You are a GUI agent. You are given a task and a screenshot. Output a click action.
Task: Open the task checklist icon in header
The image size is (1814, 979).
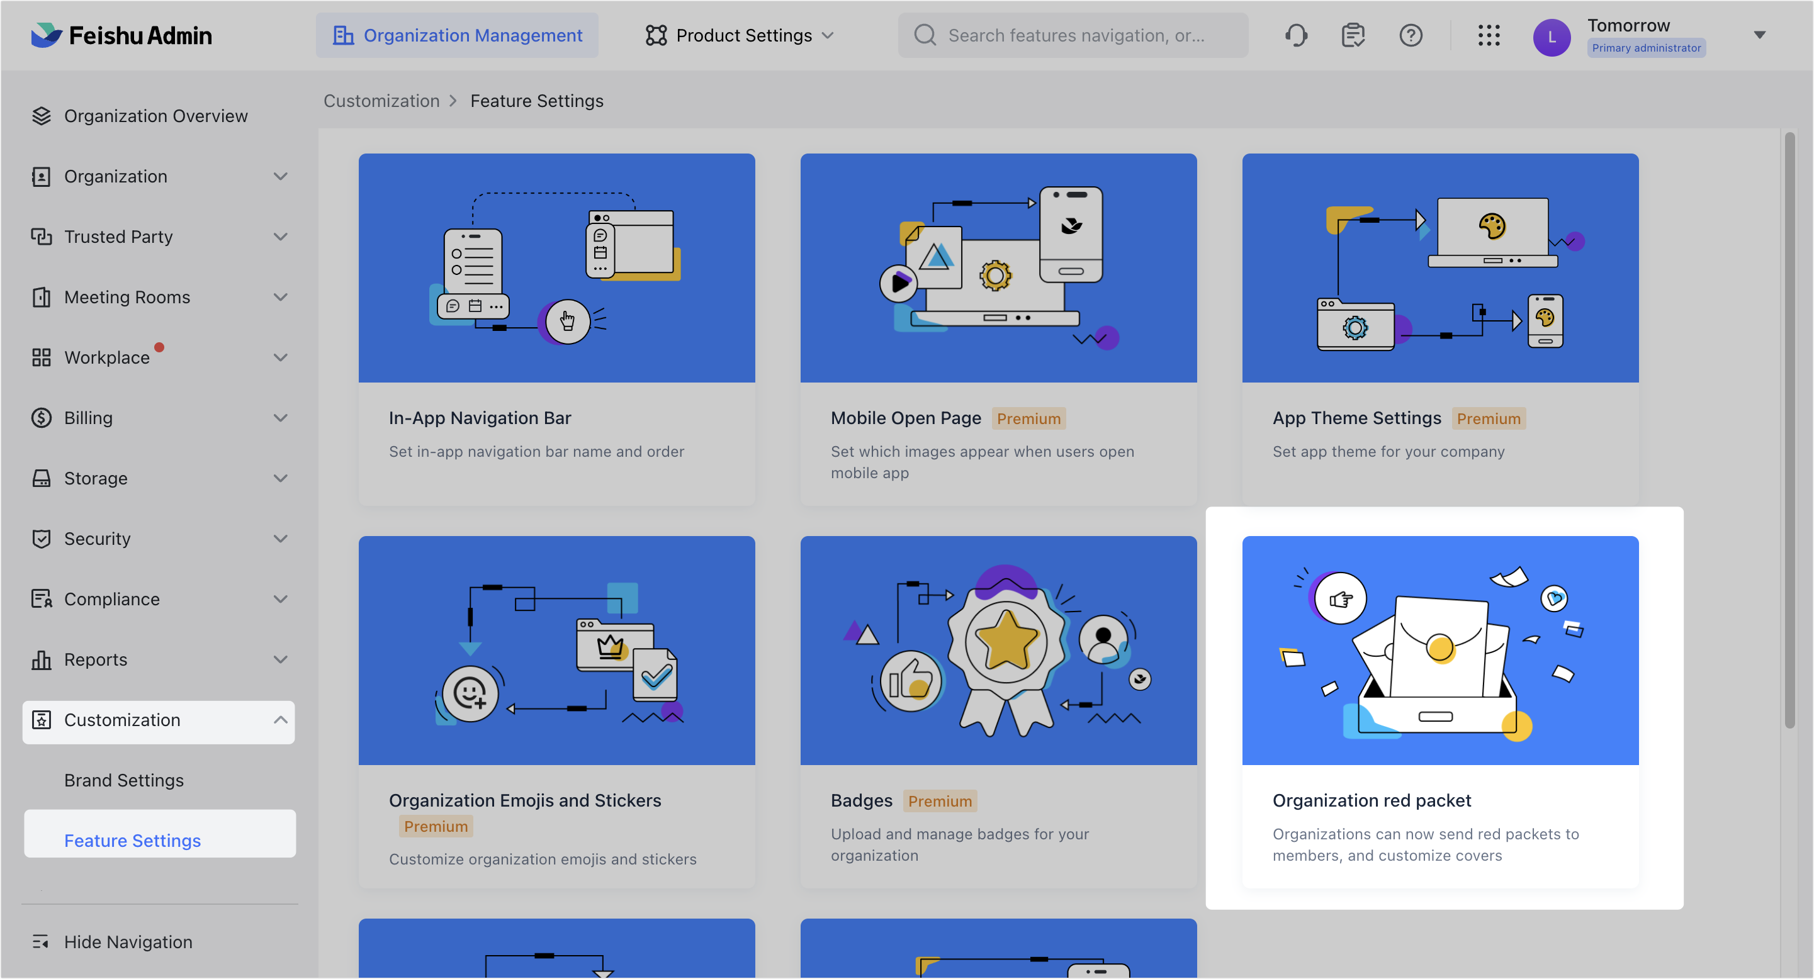pos(1353,35)
